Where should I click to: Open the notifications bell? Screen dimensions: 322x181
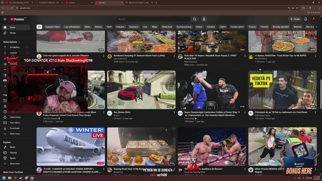click(x=306, y=19)
